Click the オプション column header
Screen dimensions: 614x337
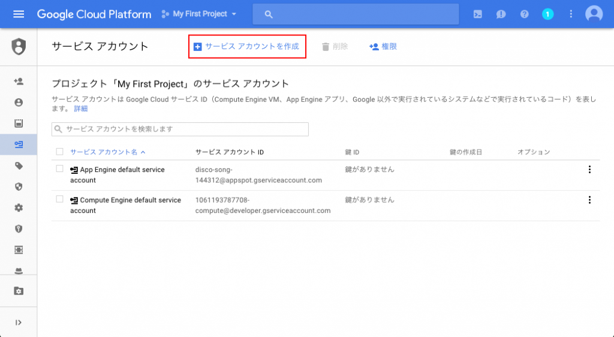pyautogui.click(x=534, y=152)
